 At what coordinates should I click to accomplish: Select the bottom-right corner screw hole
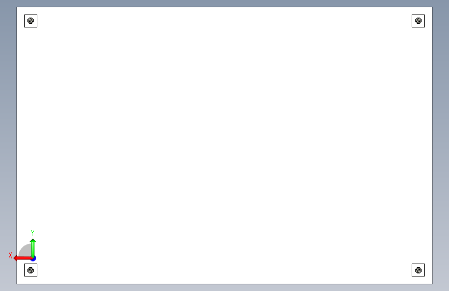pos(418,270)
